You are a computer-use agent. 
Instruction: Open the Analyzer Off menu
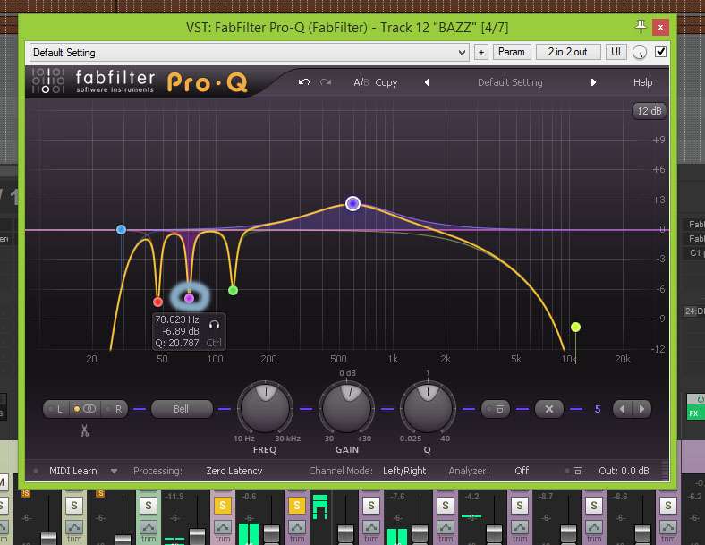pyautogui.click(x=522, y=471)
